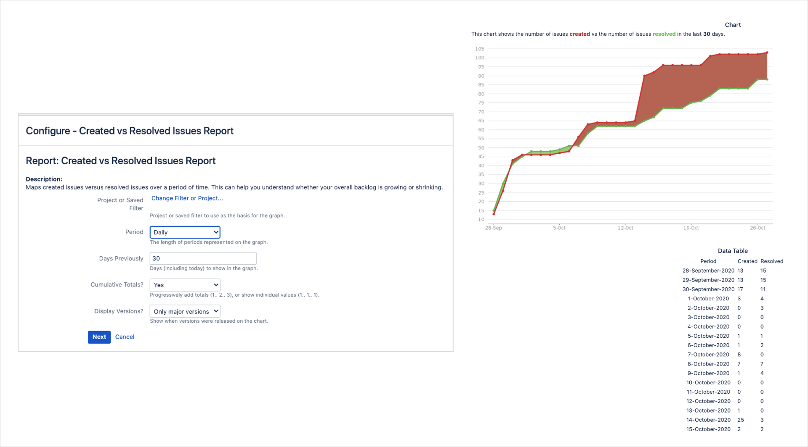Image resolution: width=808 pixels, height=447 pixels.
Task: Click the Chart title label
Action: [x=733, y=24]
